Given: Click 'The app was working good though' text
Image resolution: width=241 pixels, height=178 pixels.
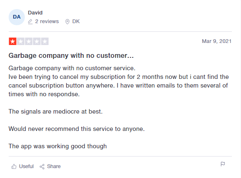Looking at the screenshot, I should [x=57, y=146].
